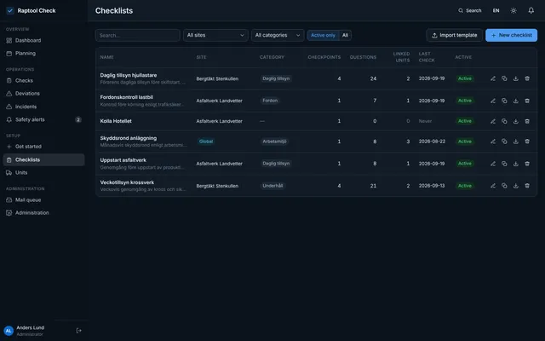Open Planning in the sidebar
The height and width of the screenshot is (341, 545).
click(43, 53)
